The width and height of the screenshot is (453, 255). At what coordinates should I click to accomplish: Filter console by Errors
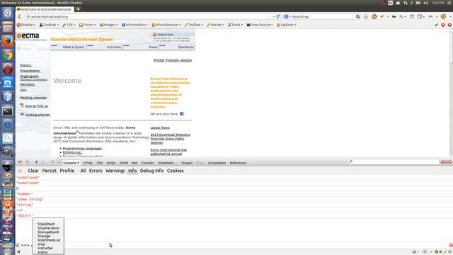96,171
